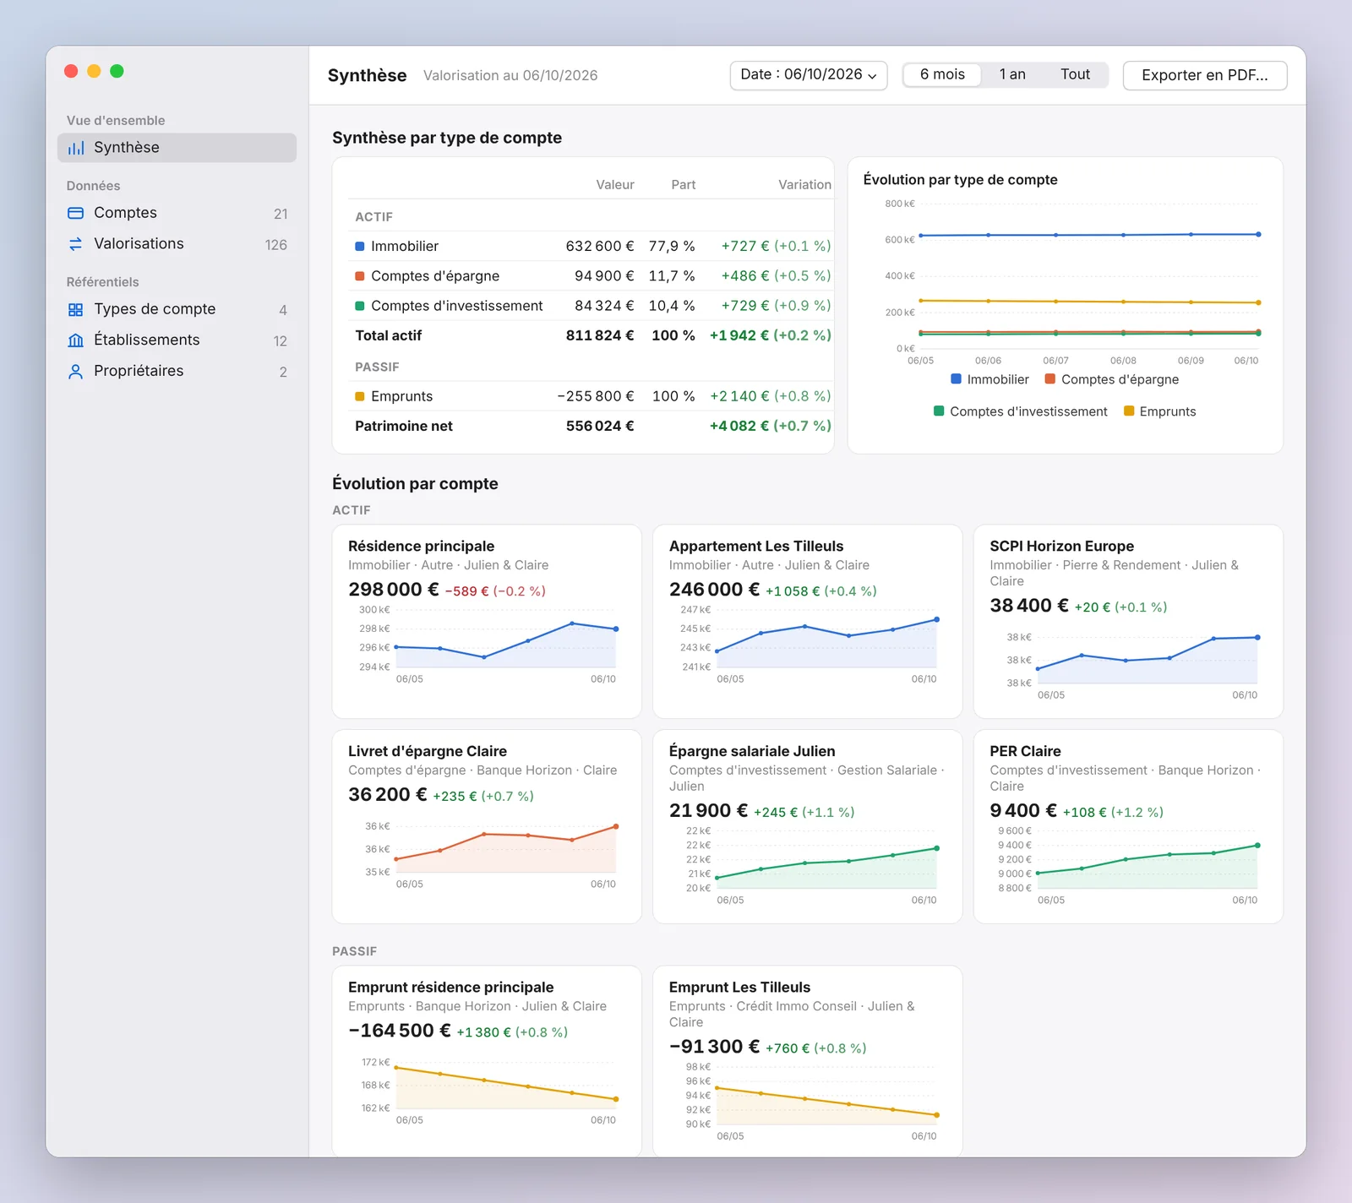Click the Types de compte grid icon
Screen dimensions: 1352x1203
tap(76, 310)
